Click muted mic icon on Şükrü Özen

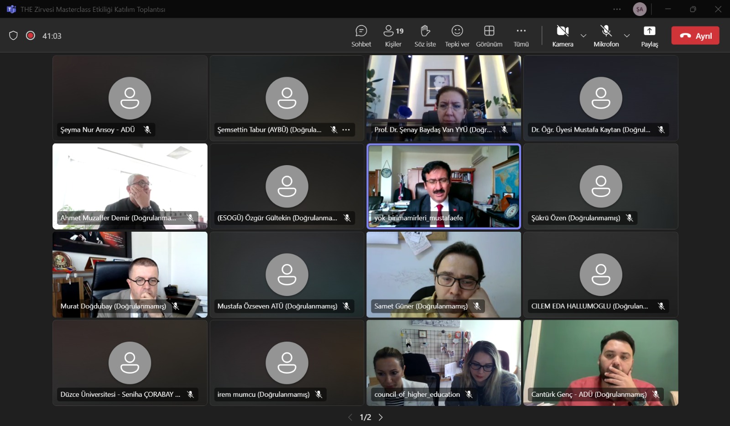coord(630,218)
